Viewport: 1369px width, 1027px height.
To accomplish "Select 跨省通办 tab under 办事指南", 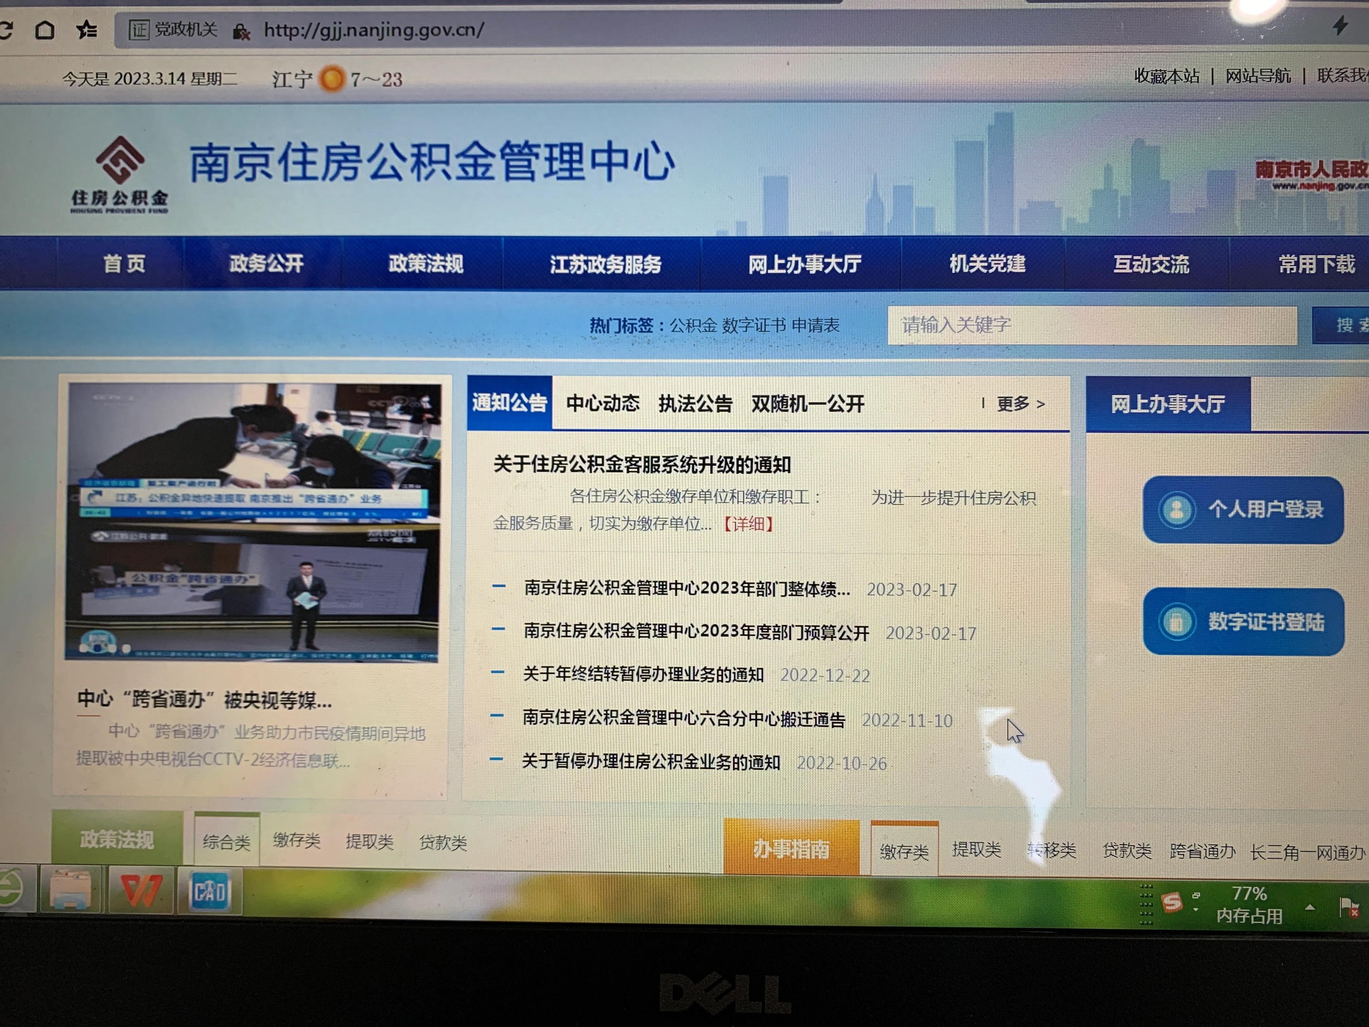I will [1203, 851].
